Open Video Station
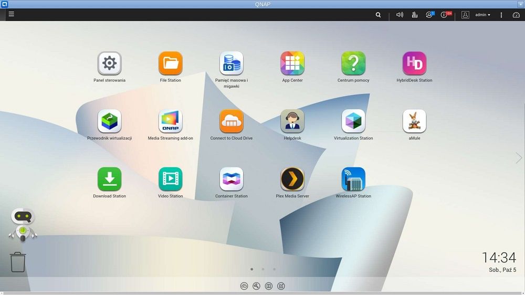525x295 pixels. [x=171, y=179]
